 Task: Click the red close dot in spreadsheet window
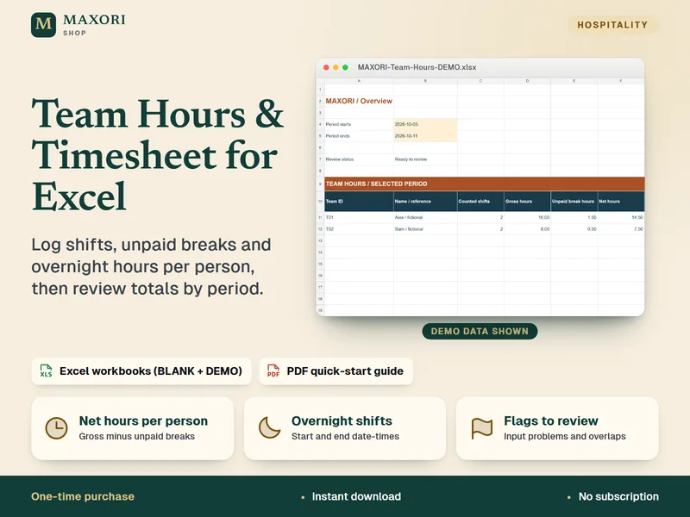pyautogui.click(x=326, y=67)
